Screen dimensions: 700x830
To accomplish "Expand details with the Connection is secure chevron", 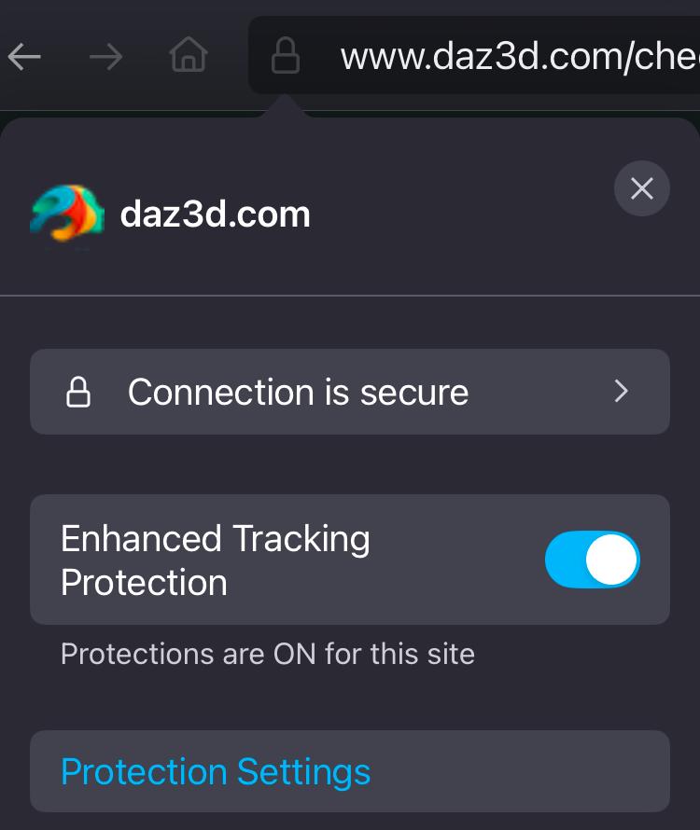I will pyautogui.click(x=622, y=393).
